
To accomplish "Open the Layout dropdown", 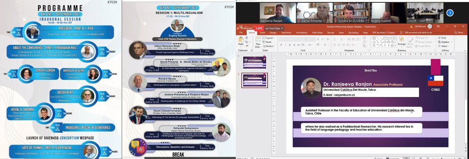I will (x=268, y=38).
